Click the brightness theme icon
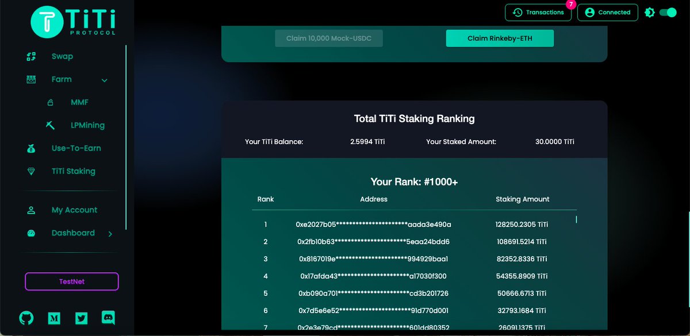This screenshot has width=690, height=336. click(650, 13)
